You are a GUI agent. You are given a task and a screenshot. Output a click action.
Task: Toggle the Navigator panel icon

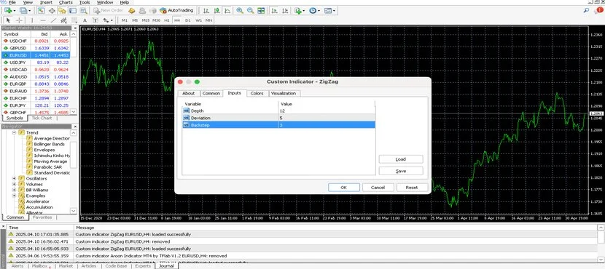(x=62, y=10)
